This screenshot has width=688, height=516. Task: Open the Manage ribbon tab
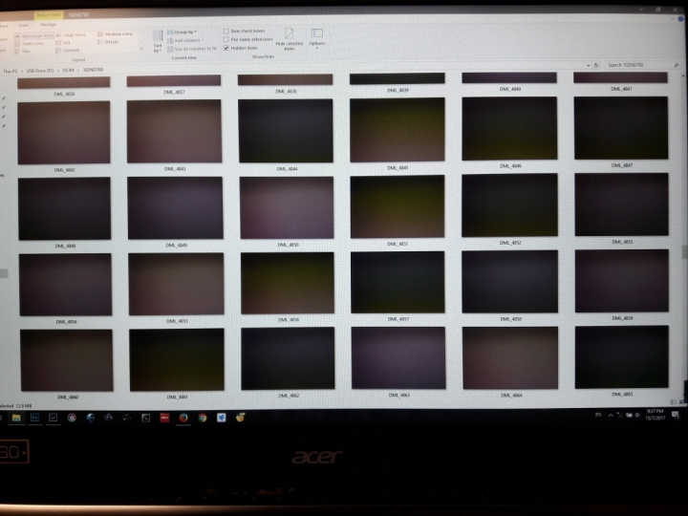coord(49,25)
